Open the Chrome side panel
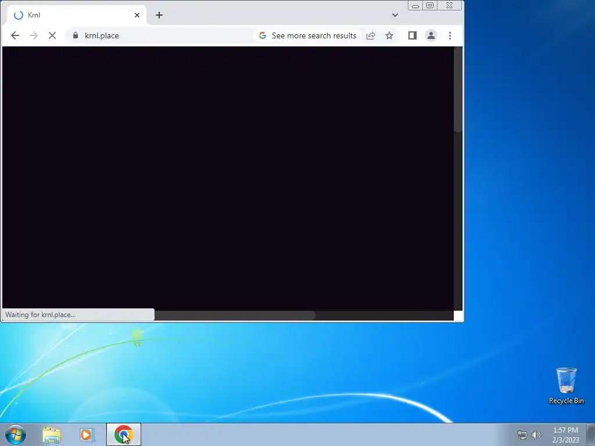595x446 pixels. [413, 35]
